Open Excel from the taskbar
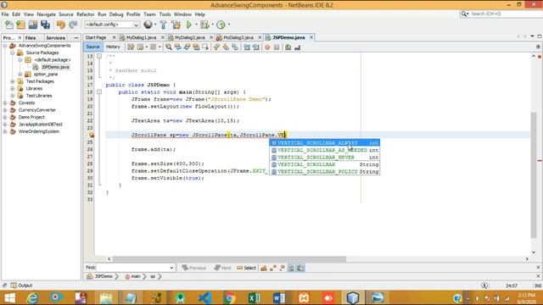The width and height of the screenshot is (543, 305). click(x=255, y=297)
